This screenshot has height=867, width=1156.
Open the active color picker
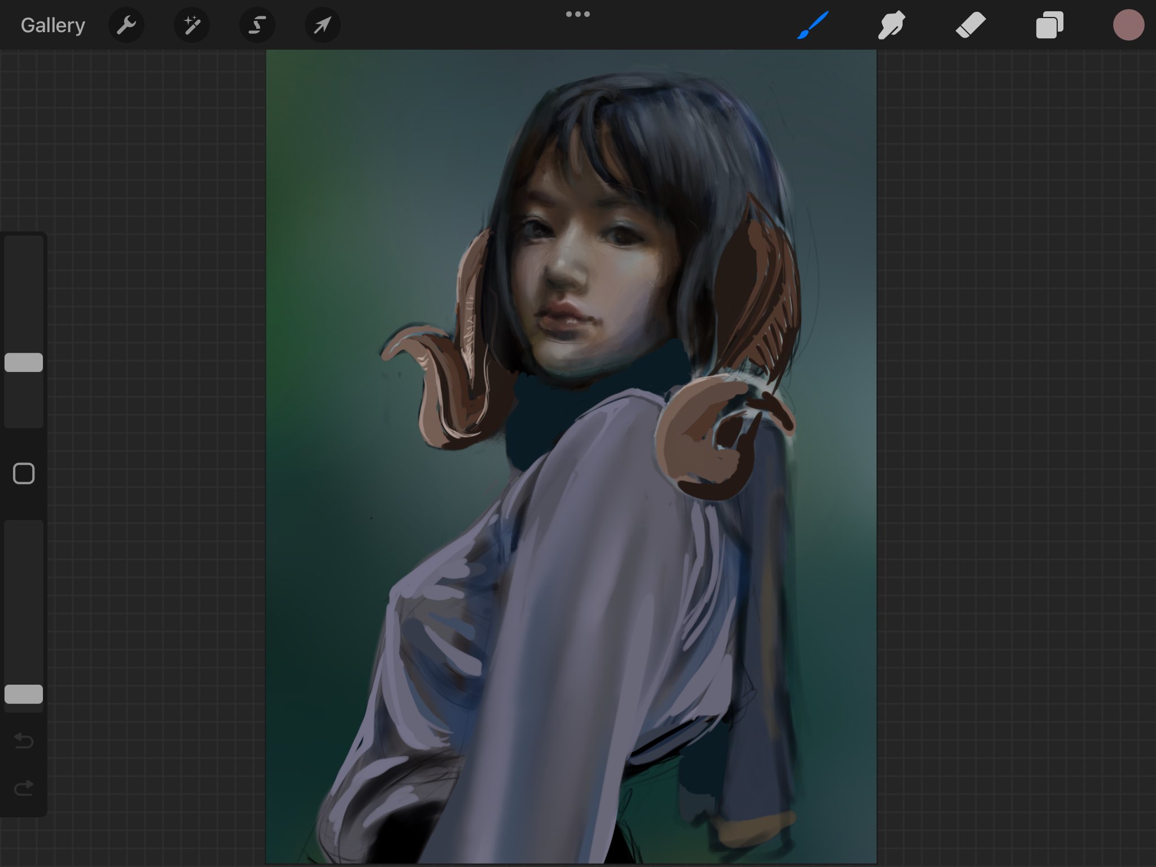tap(1129, 24)
